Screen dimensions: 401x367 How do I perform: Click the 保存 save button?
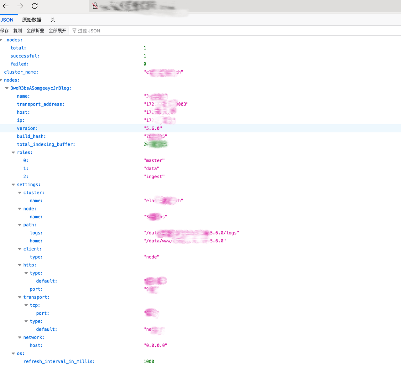4,31
